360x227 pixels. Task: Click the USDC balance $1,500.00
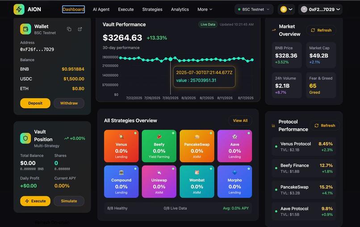point(74,79)
